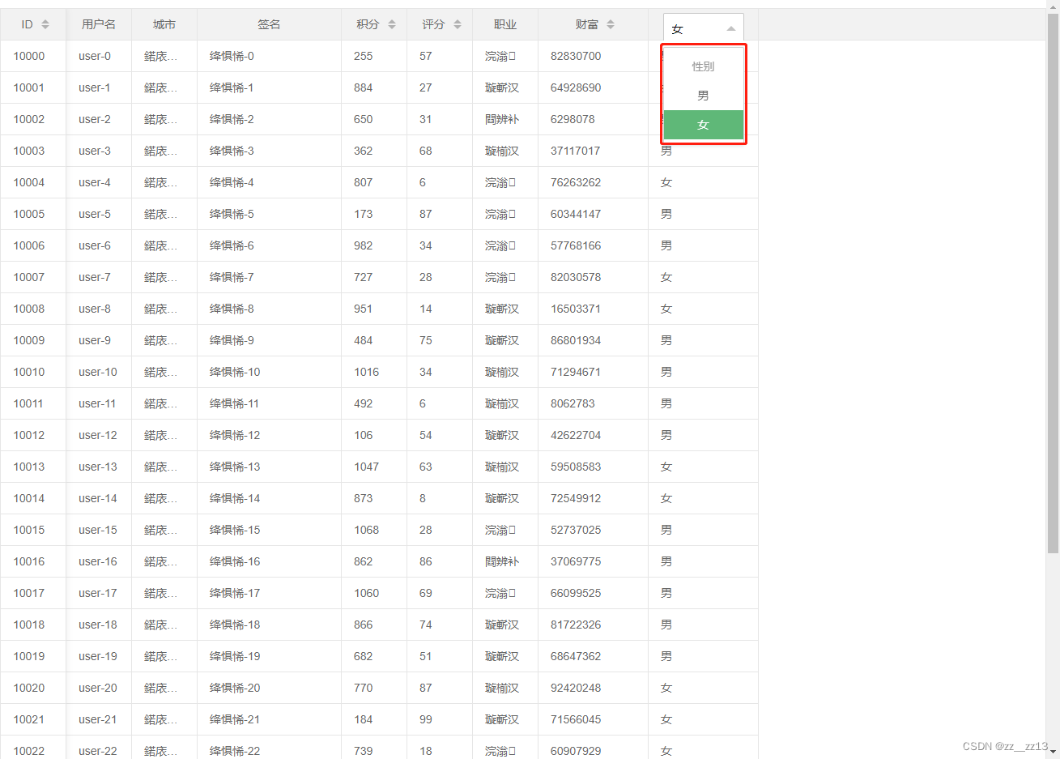Click the 职业 column header
1060x759 pixels.
(504, 24)
